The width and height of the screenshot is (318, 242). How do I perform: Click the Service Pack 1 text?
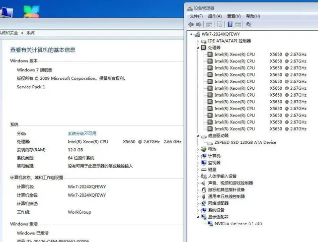click(31, 87)
